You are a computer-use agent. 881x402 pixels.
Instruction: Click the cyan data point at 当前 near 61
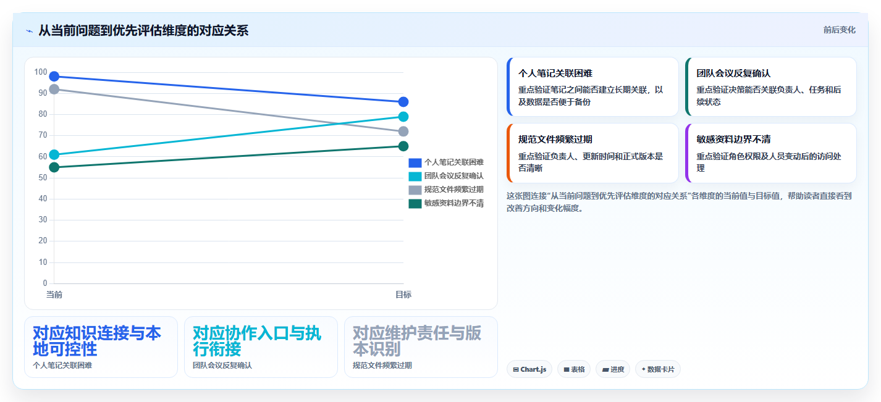(54, 154)
